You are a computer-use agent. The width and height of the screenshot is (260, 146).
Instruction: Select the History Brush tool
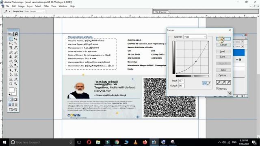click(15, 57)
